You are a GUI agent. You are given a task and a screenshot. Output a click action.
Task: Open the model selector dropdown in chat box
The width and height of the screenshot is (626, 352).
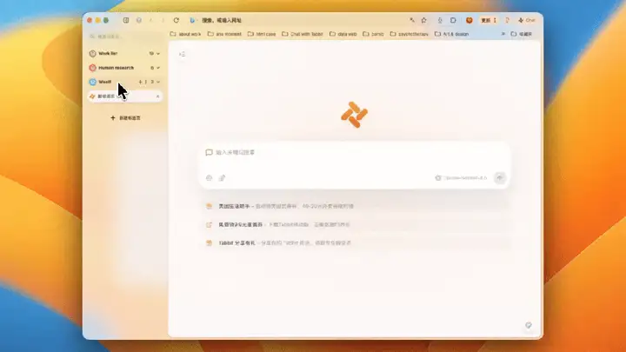461,178
